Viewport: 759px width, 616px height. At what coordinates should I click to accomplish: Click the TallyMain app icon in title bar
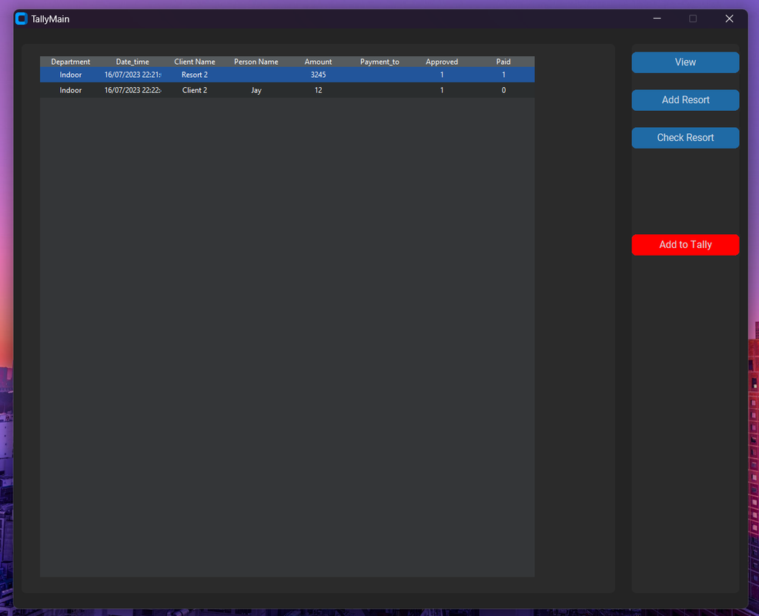[22, 19]
